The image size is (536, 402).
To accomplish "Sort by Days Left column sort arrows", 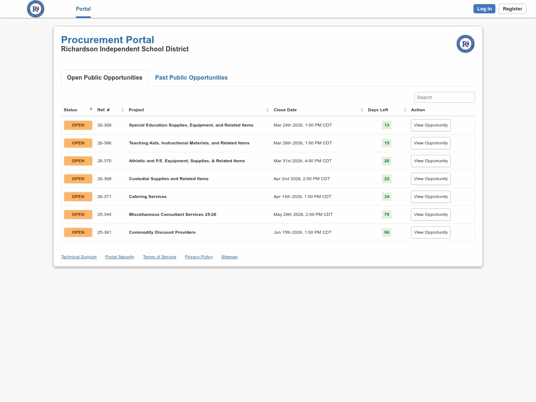I will (x=405, y=110).
